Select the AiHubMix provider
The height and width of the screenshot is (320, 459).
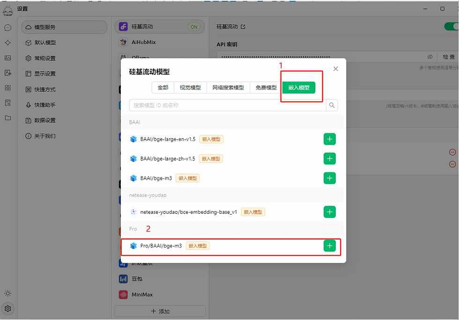[x=159, y=42]
